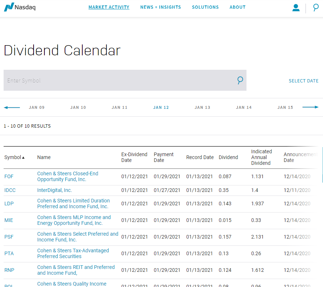The image size is (323, 287).
Task: Click FOF annual dividend 1.131
Action: pos(257,177)
